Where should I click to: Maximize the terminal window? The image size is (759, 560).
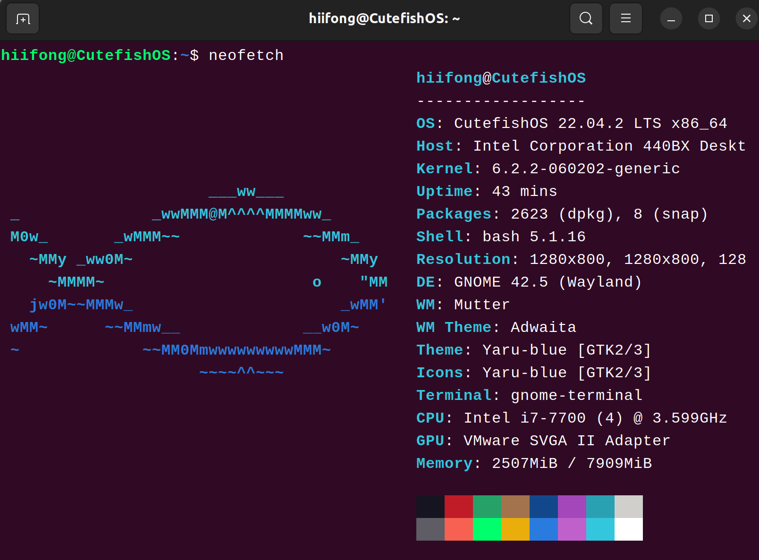708,19
